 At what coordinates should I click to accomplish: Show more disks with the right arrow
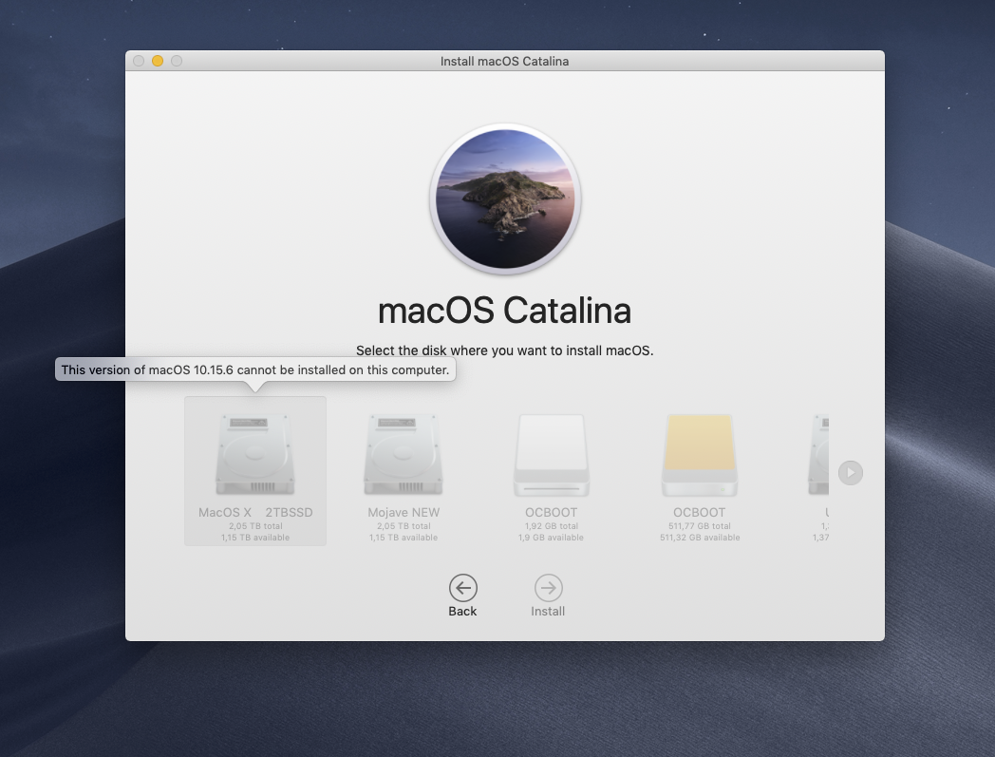pos(851,472)
